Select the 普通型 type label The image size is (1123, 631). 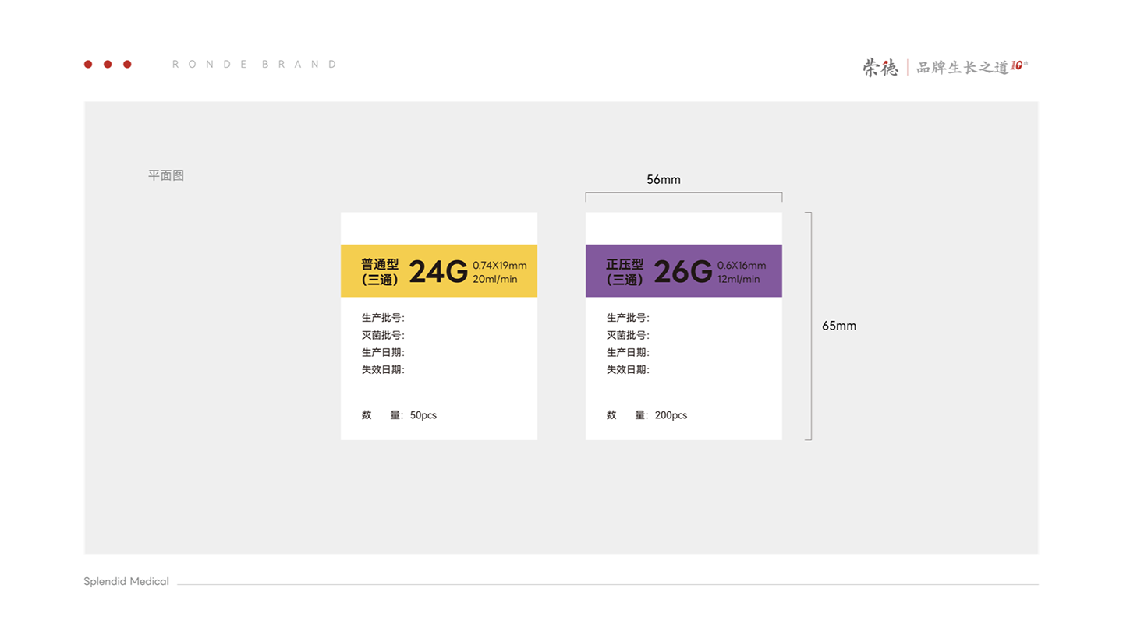pos(380,264)
